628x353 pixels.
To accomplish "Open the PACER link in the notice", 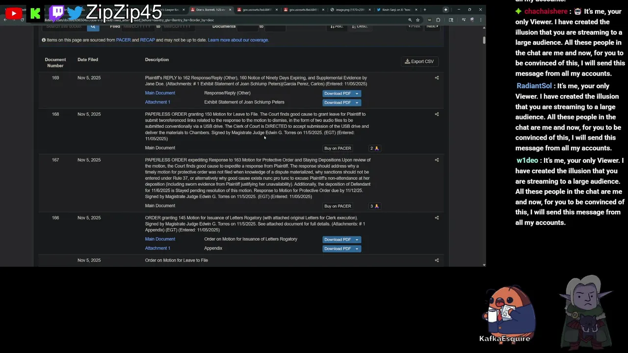I will [123, 40].
